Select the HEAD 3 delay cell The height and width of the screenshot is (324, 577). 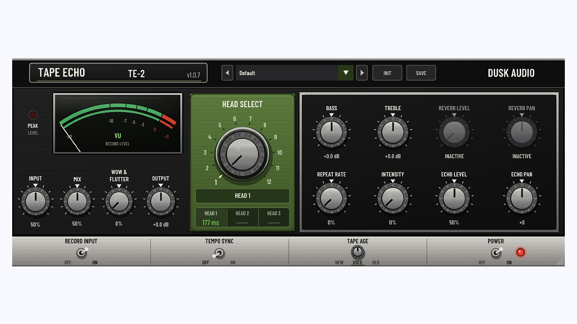274,218
